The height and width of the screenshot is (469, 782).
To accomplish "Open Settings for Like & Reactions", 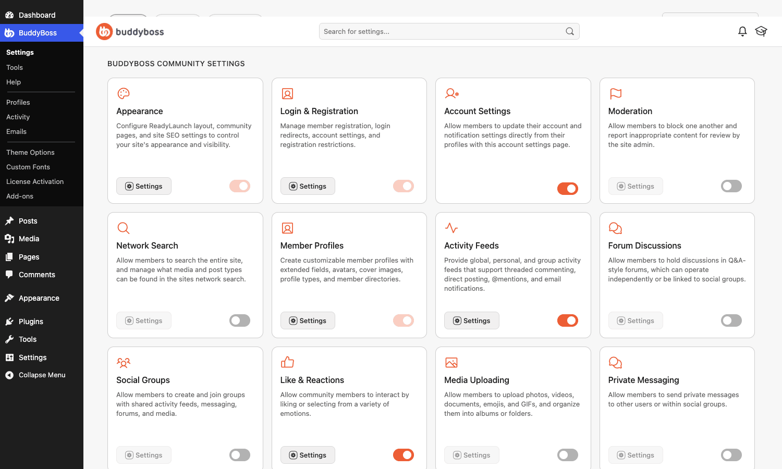I will tap(308, 455).
